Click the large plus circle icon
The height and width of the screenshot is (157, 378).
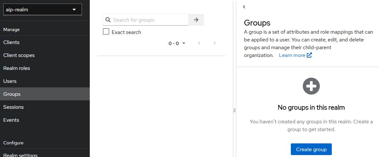click(311, 86)
